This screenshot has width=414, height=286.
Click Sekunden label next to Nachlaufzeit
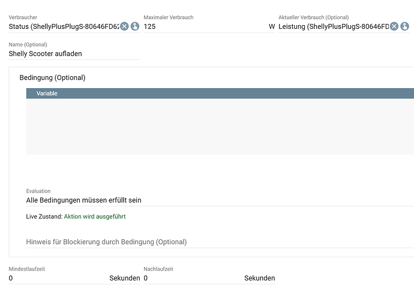[259, 278]
